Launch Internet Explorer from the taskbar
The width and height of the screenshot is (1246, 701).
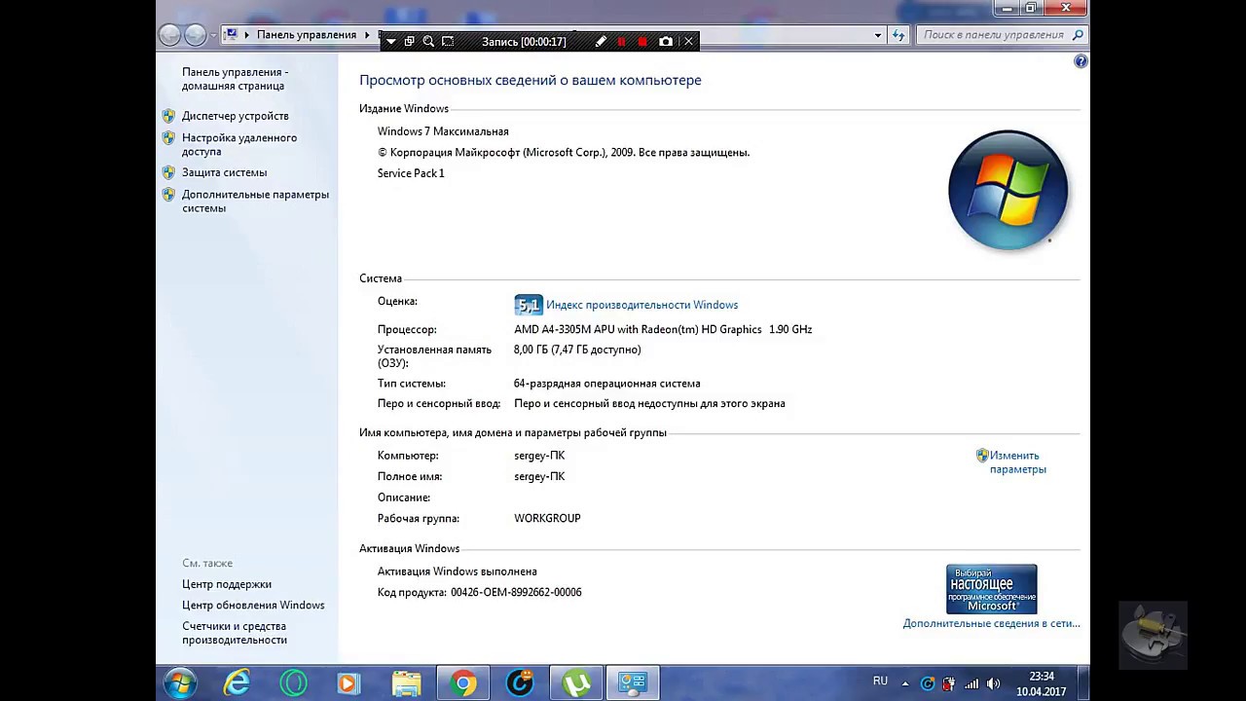(x=237, y=683)
